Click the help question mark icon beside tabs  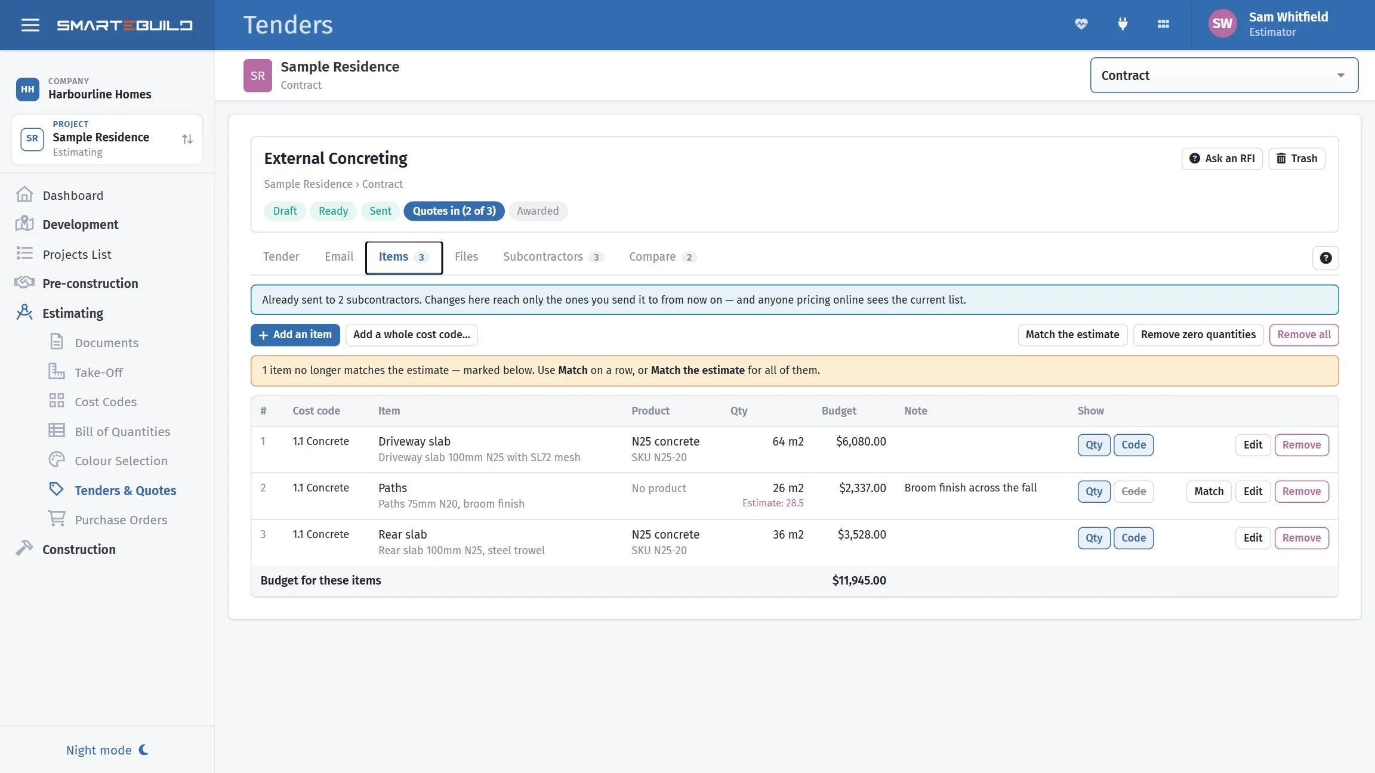point(1325,258)
